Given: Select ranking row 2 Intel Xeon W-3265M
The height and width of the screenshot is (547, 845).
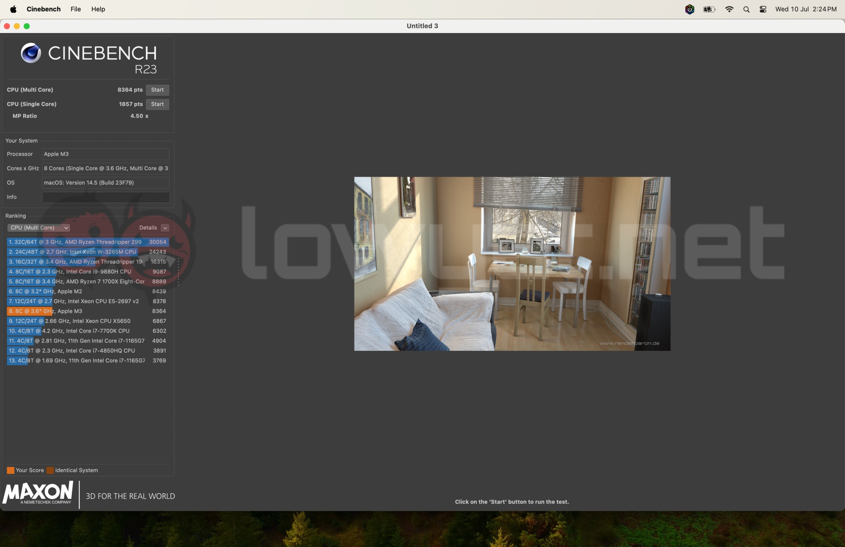Looking at the screenshot, I should point(88,252).
